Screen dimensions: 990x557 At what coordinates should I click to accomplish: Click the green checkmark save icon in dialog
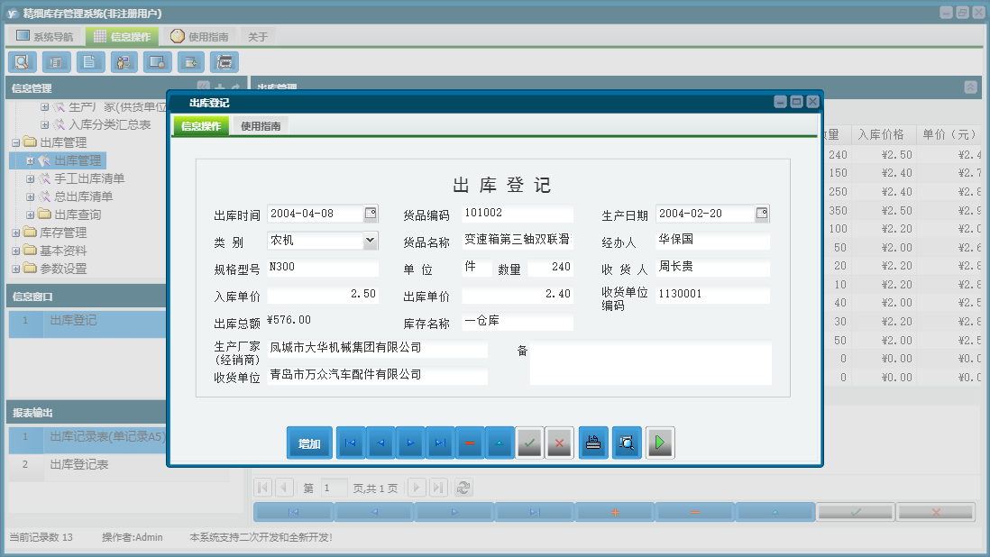pos(529,443)
